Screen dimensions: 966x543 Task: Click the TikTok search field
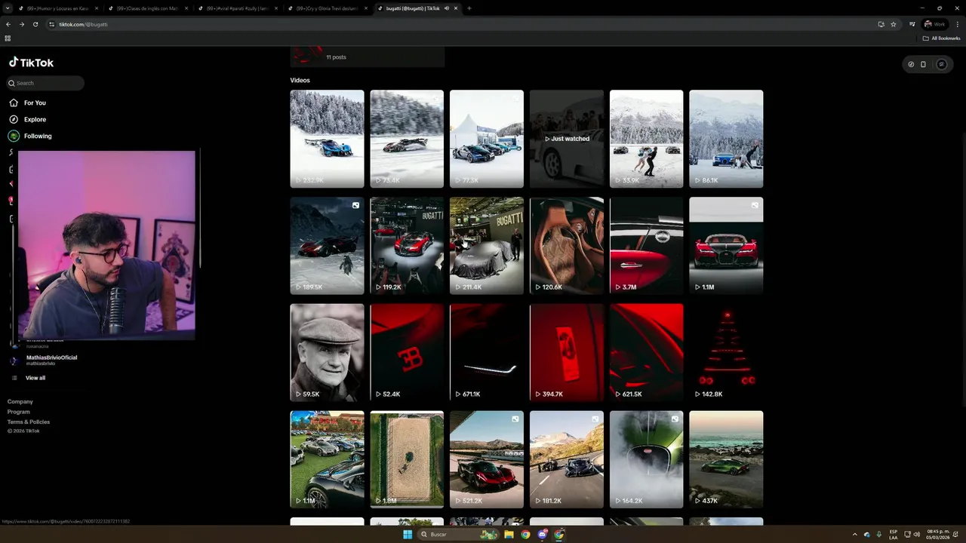(45, 83)
